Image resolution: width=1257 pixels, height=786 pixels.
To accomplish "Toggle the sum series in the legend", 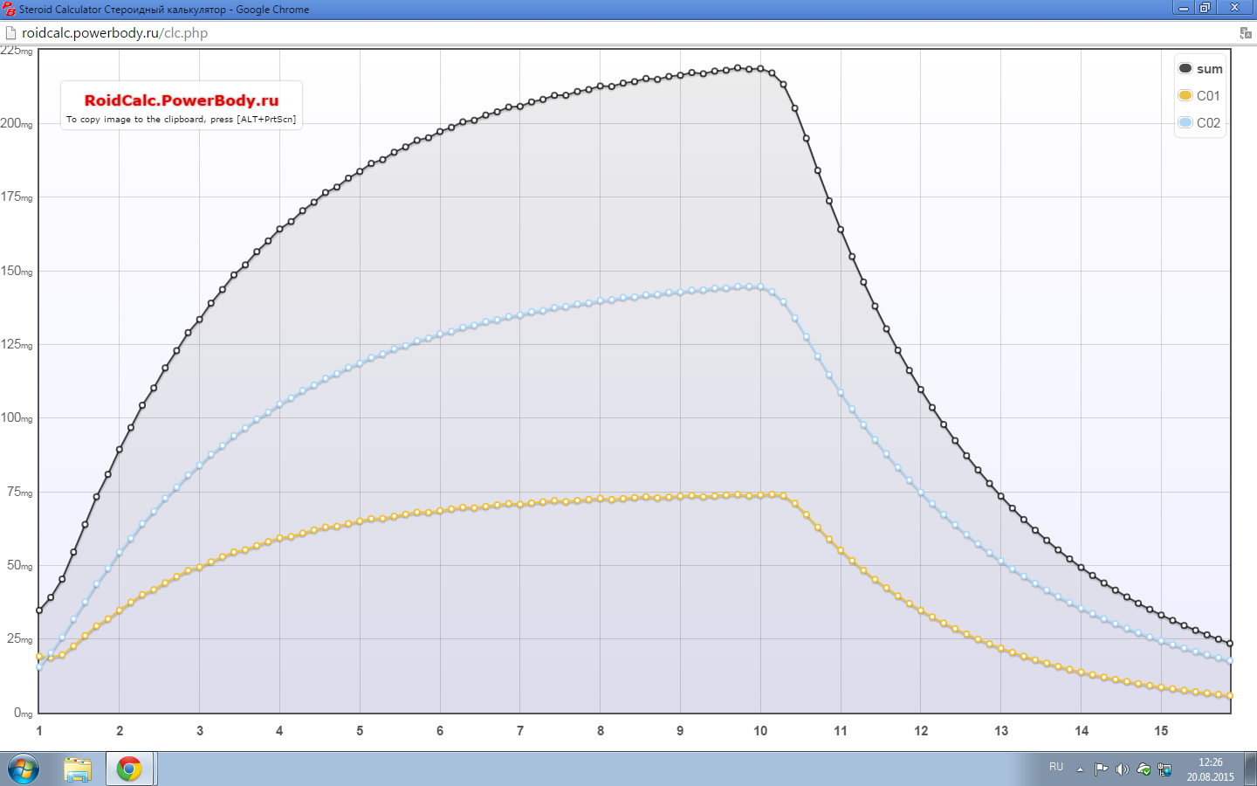I will pos(1200,69).
